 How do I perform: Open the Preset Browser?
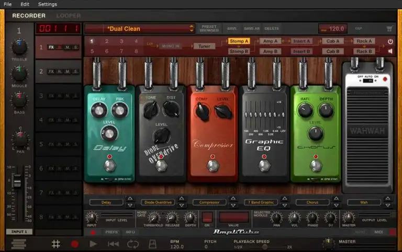click(x=209, y=28)
